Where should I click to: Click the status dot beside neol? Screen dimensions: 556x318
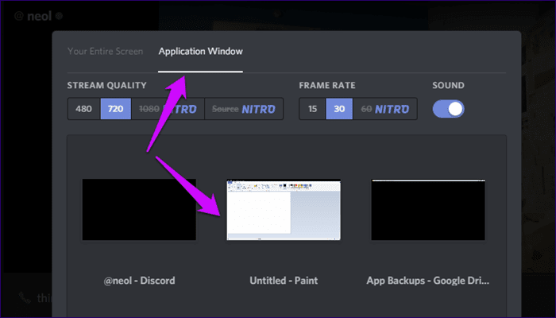click(60, 16)
